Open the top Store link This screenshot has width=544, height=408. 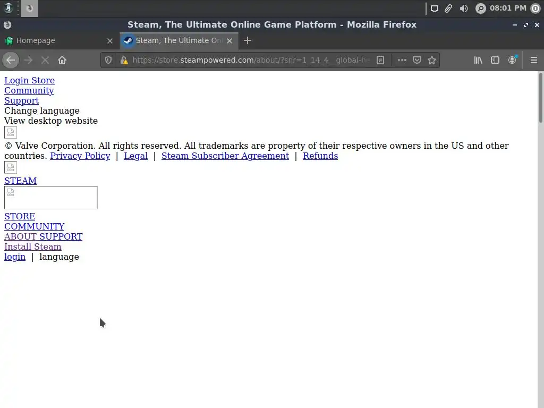coord(43,81)
